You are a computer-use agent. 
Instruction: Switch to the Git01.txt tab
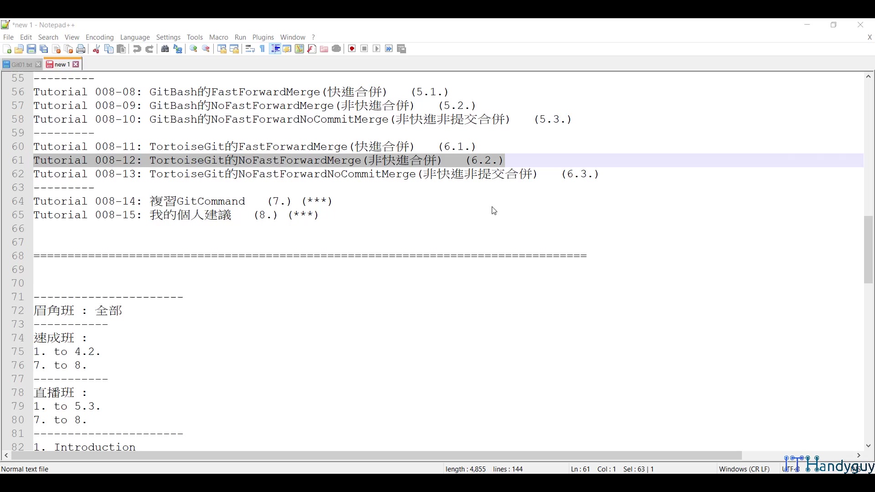tap(21, 65)
